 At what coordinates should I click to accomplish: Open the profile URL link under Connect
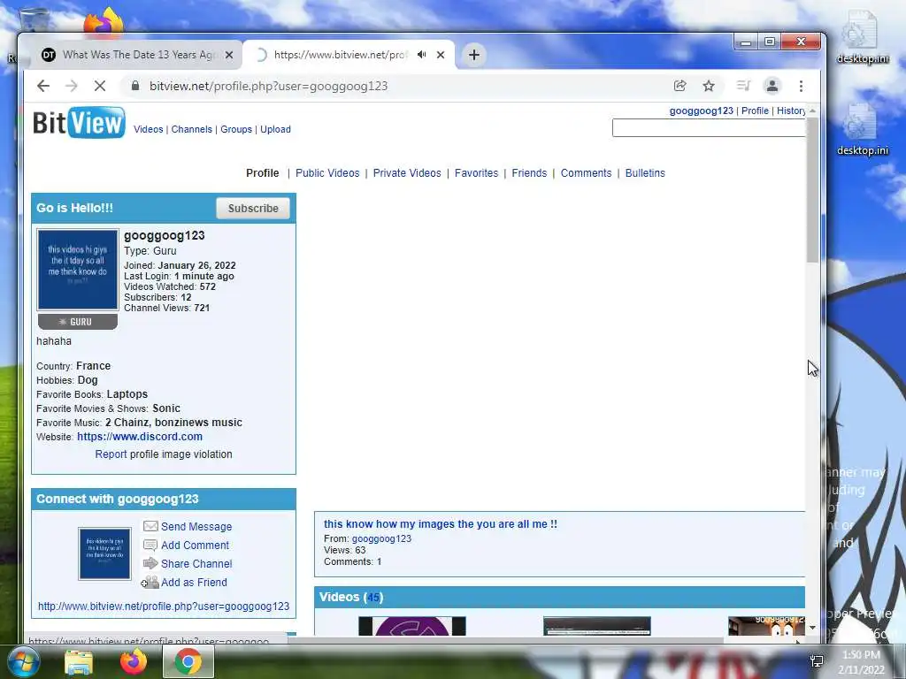tap(164, 607)
